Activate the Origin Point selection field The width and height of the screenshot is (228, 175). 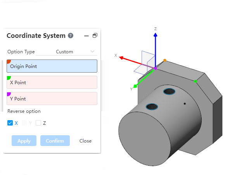coord(52,66)
